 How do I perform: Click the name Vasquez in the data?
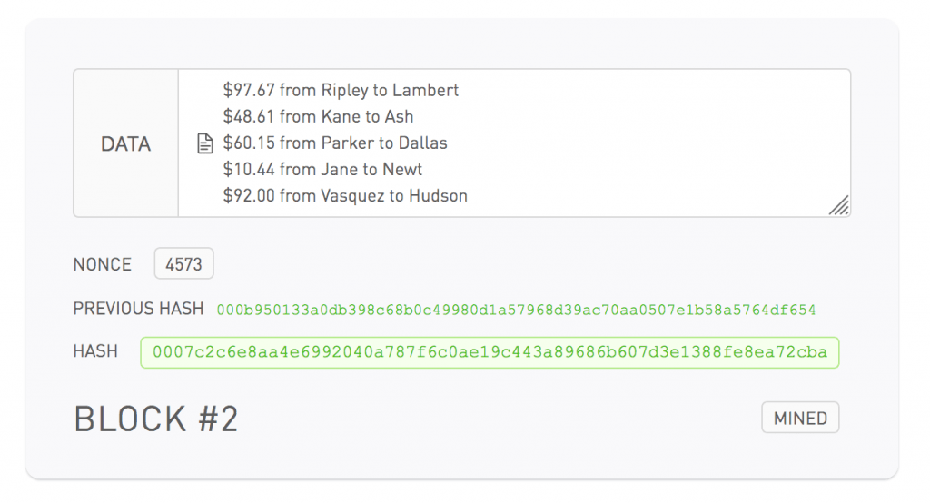(353, 196)
